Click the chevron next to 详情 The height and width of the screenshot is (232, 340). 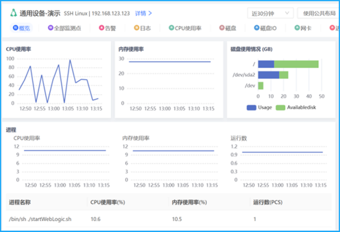150,13
